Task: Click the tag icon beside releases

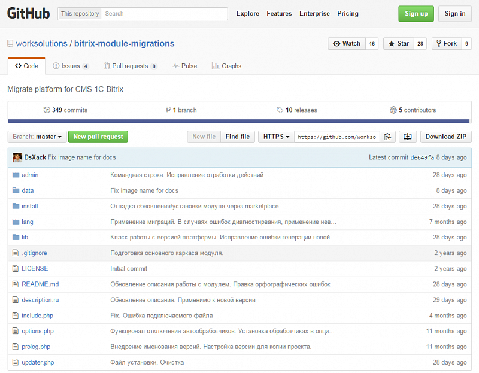Action: (x=280, y=110)
